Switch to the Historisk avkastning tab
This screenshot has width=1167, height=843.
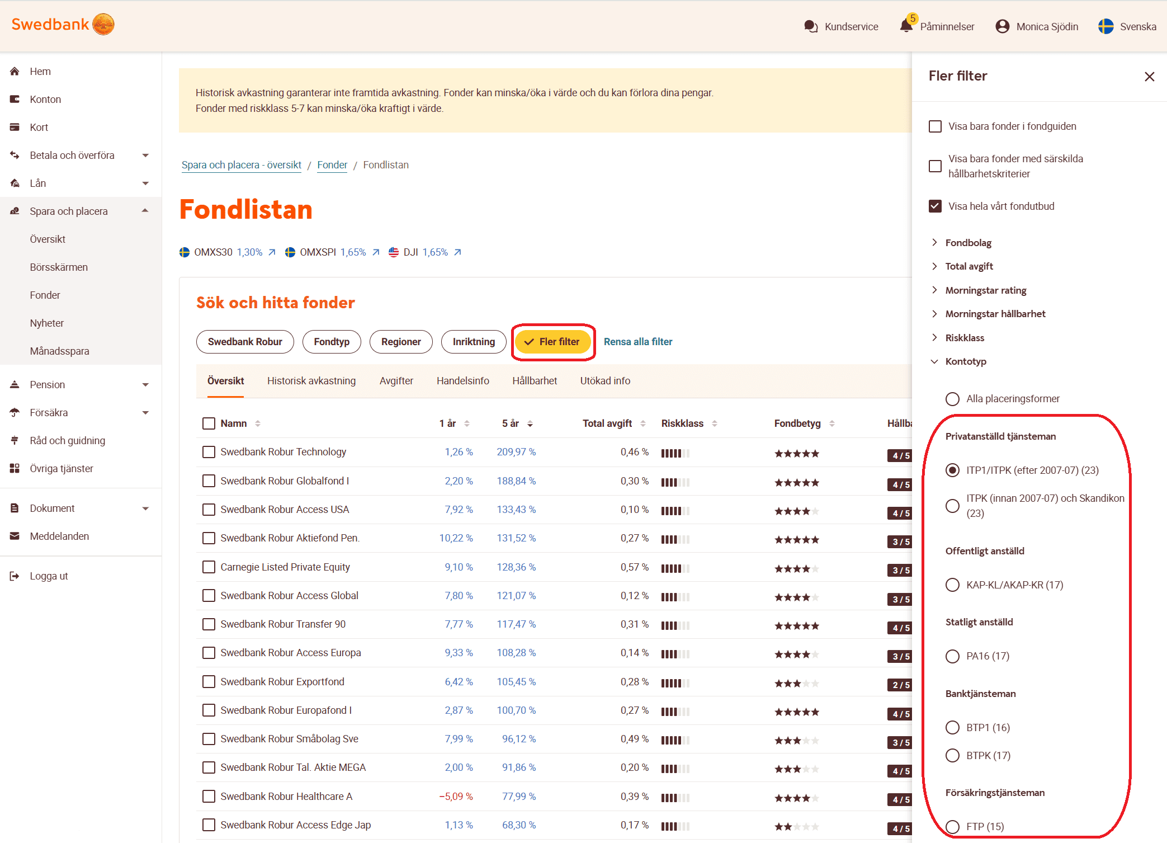[x=311, y=381]
